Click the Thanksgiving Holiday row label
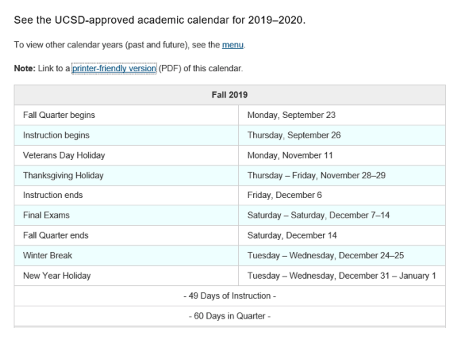458x343 pixels. pos(63,176)
